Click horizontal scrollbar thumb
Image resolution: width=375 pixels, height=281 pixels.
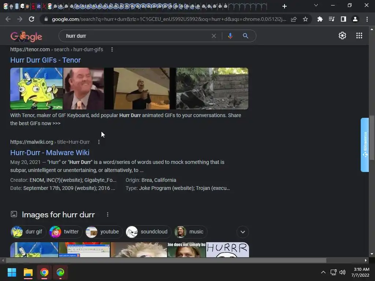pyautogui.click(x=166, y=261)
